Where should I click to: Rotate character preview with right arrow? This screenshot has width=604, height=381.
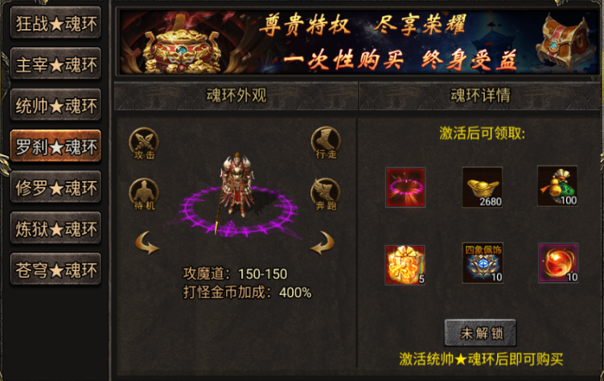pos(322,243)
